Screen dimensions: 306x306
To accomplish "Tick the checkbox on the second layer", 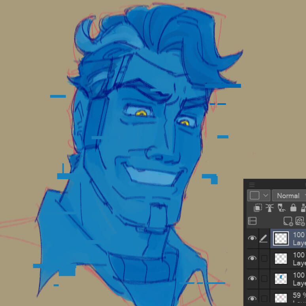I will click(264, 259).
